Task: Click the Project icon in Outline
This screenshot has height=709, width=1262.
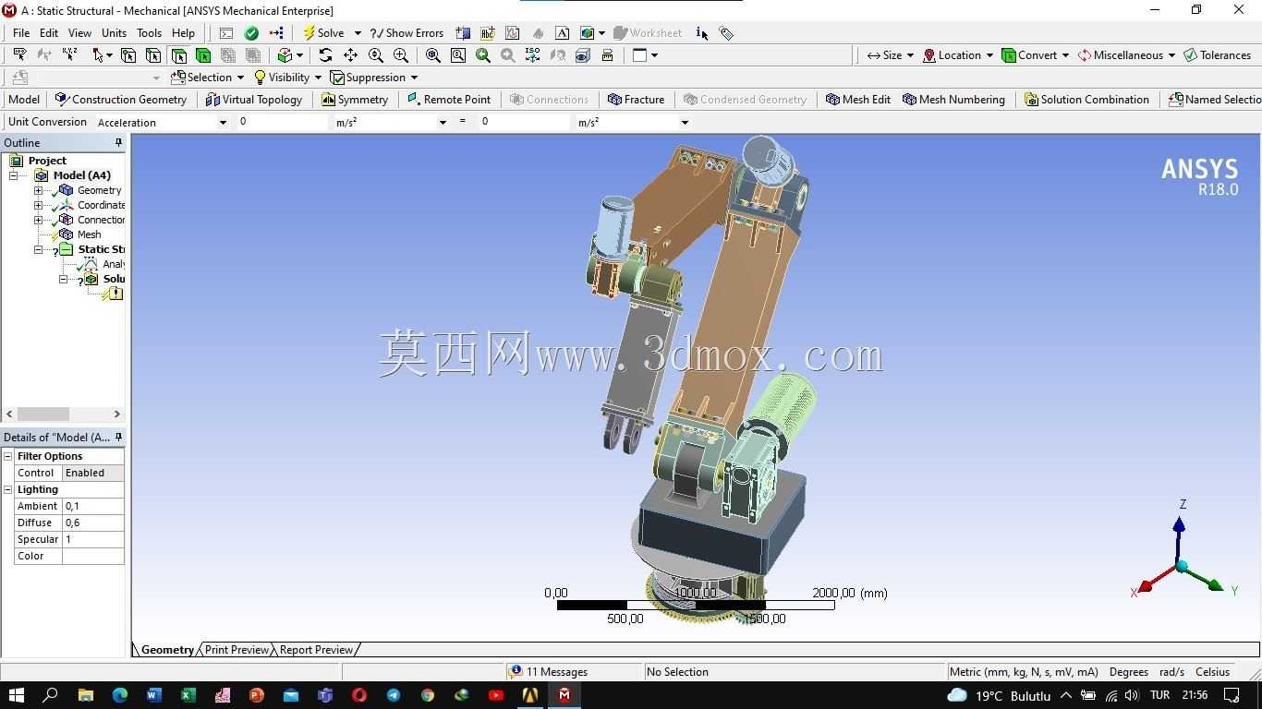Action: pos(16,161)
